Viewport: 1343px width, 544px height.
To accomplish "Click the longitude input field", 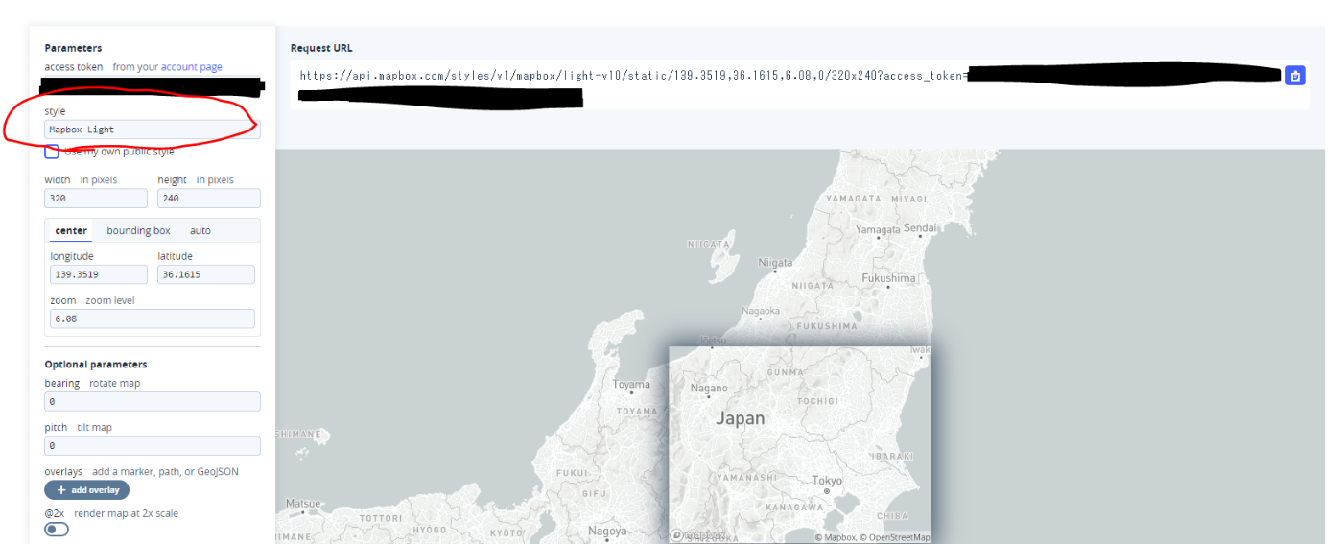I will [99, 274].
